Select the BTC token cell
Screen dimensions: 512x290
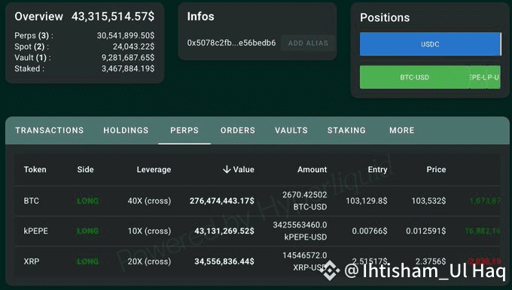[x=32, y=201]
